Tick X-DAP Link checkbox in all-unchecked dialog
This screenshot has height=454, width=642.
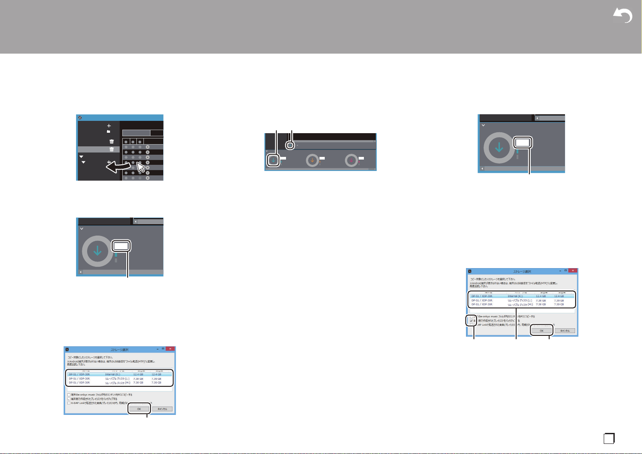click(69, 403)
